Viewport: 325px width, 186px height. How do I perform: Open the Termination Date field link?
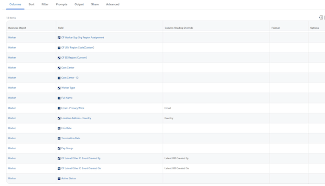click(x=71, y=138)
